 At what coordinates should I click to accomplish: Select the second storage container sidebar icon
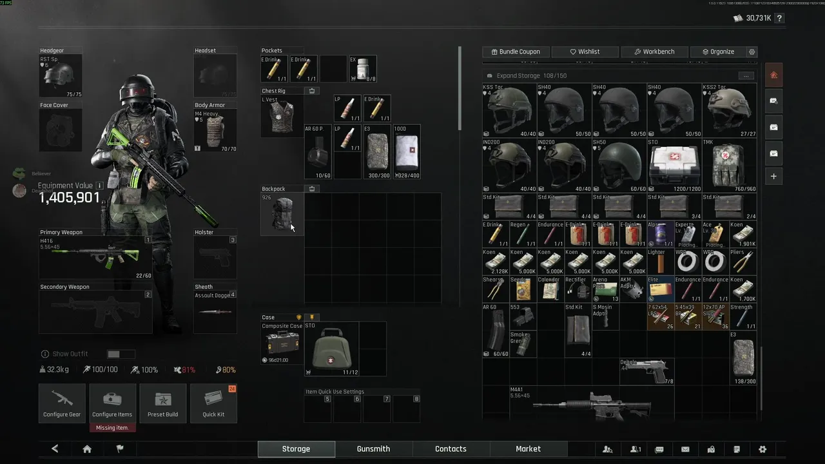tap(773, 101)
